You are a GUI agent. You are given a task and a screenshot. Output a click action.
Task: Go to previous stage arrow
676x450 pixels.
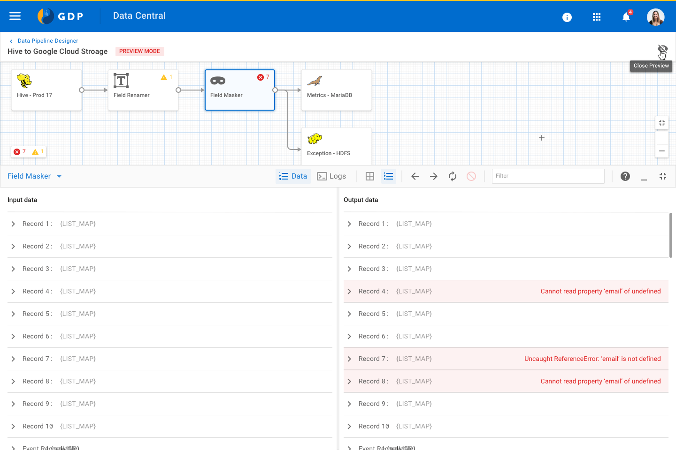tap(415, 176)
